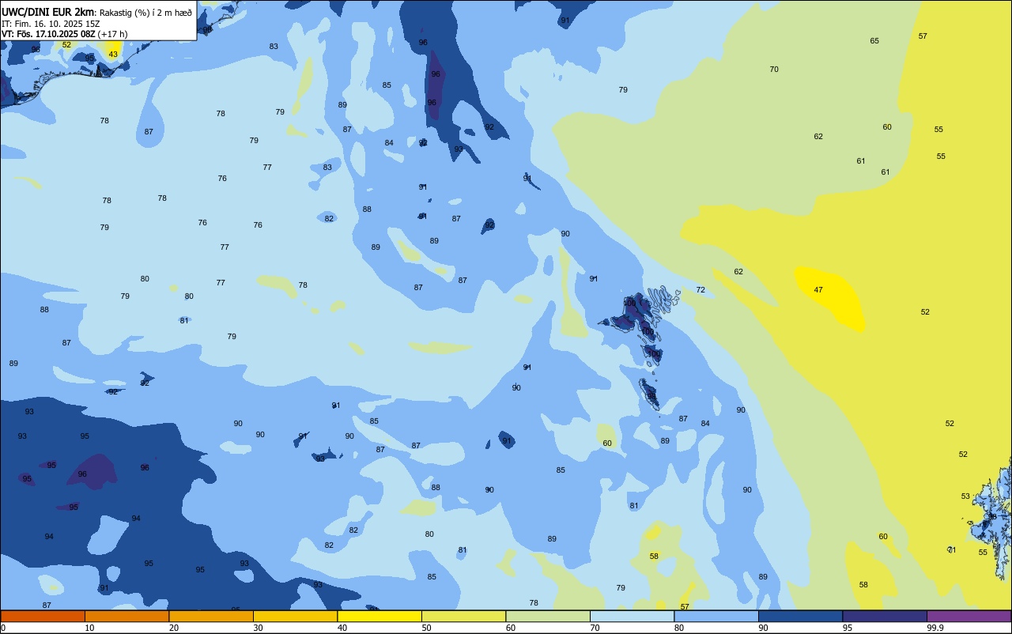Select the navy 95–99.9 legend segment

pos(885,616)
